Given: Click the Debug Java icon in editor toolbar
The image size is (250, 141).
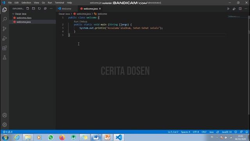Looking at the screenshot, I should (x=234, y=9).
